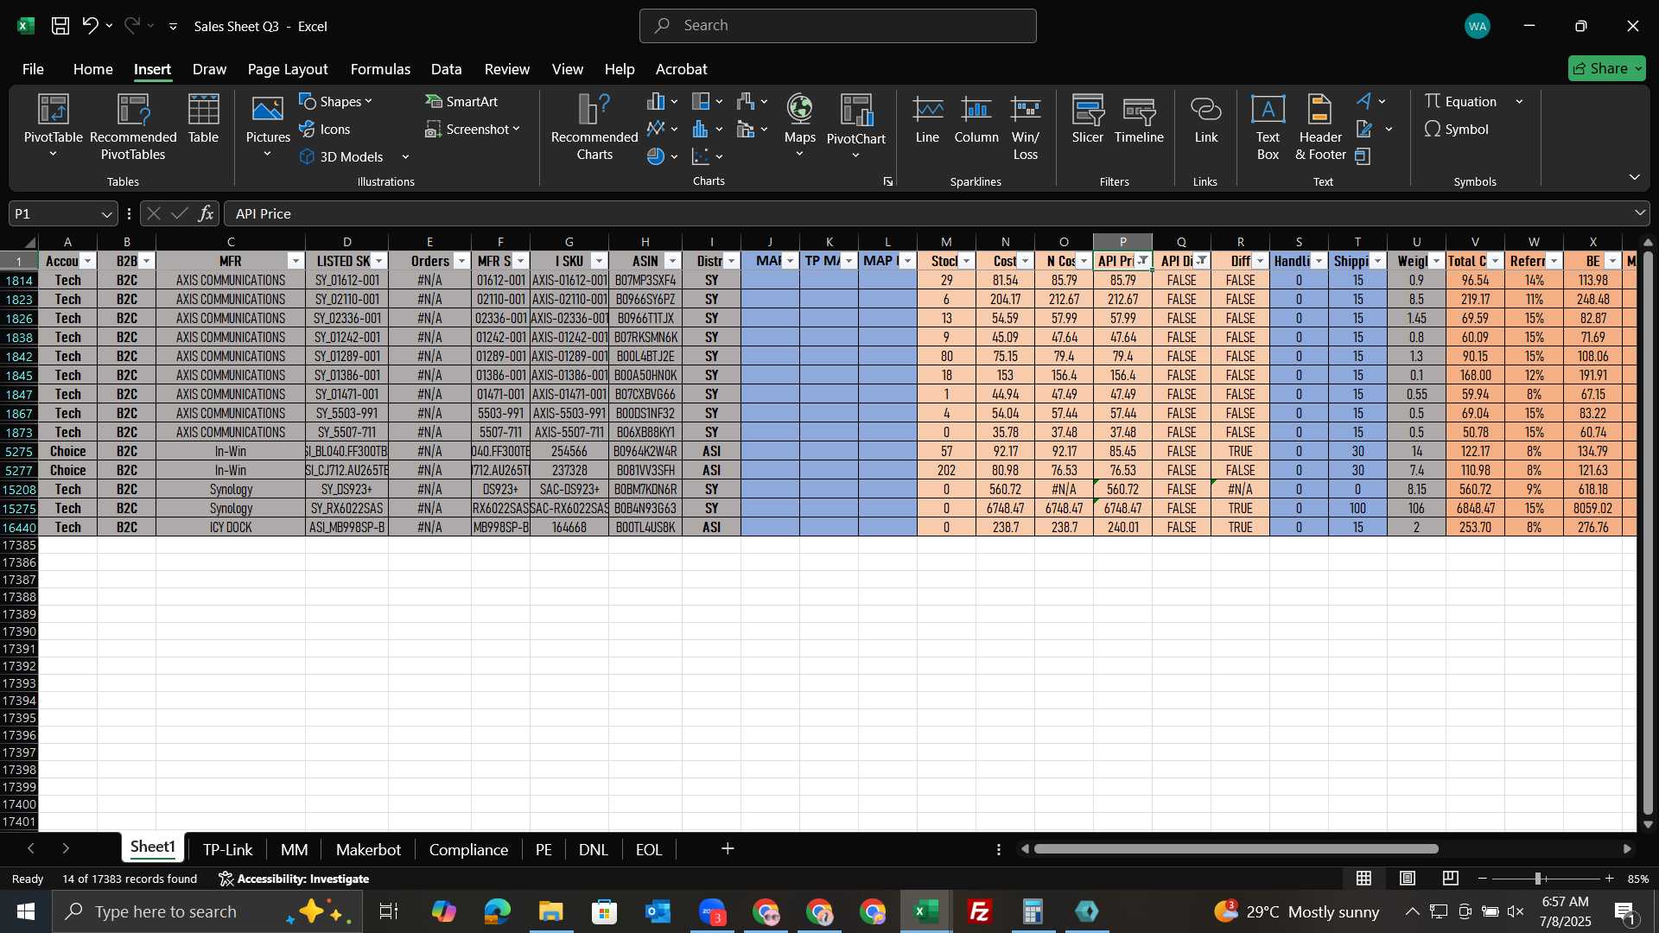Viewport: 1659px width, 933px height.
Task: Switch to Normal view in status bar
Action: [1364, 879]
